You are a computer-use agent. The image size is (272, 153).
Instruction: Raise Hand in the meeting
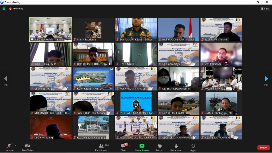[x=176, y=147]
